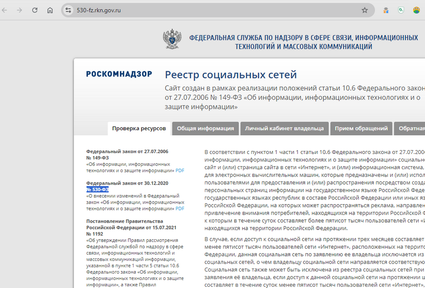
Task: Click Федеральный закон от 30.12.2020 heading
Action: 127,183
